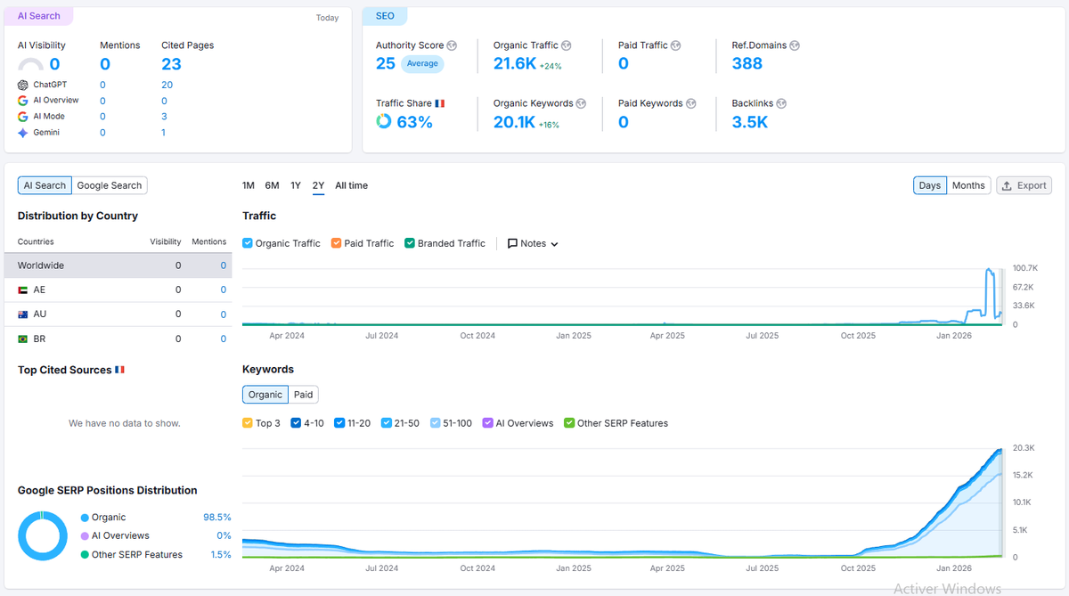Select the All time range
Image resolution: width=1069 pixels, height=596 pixels.
pos(351,185)
